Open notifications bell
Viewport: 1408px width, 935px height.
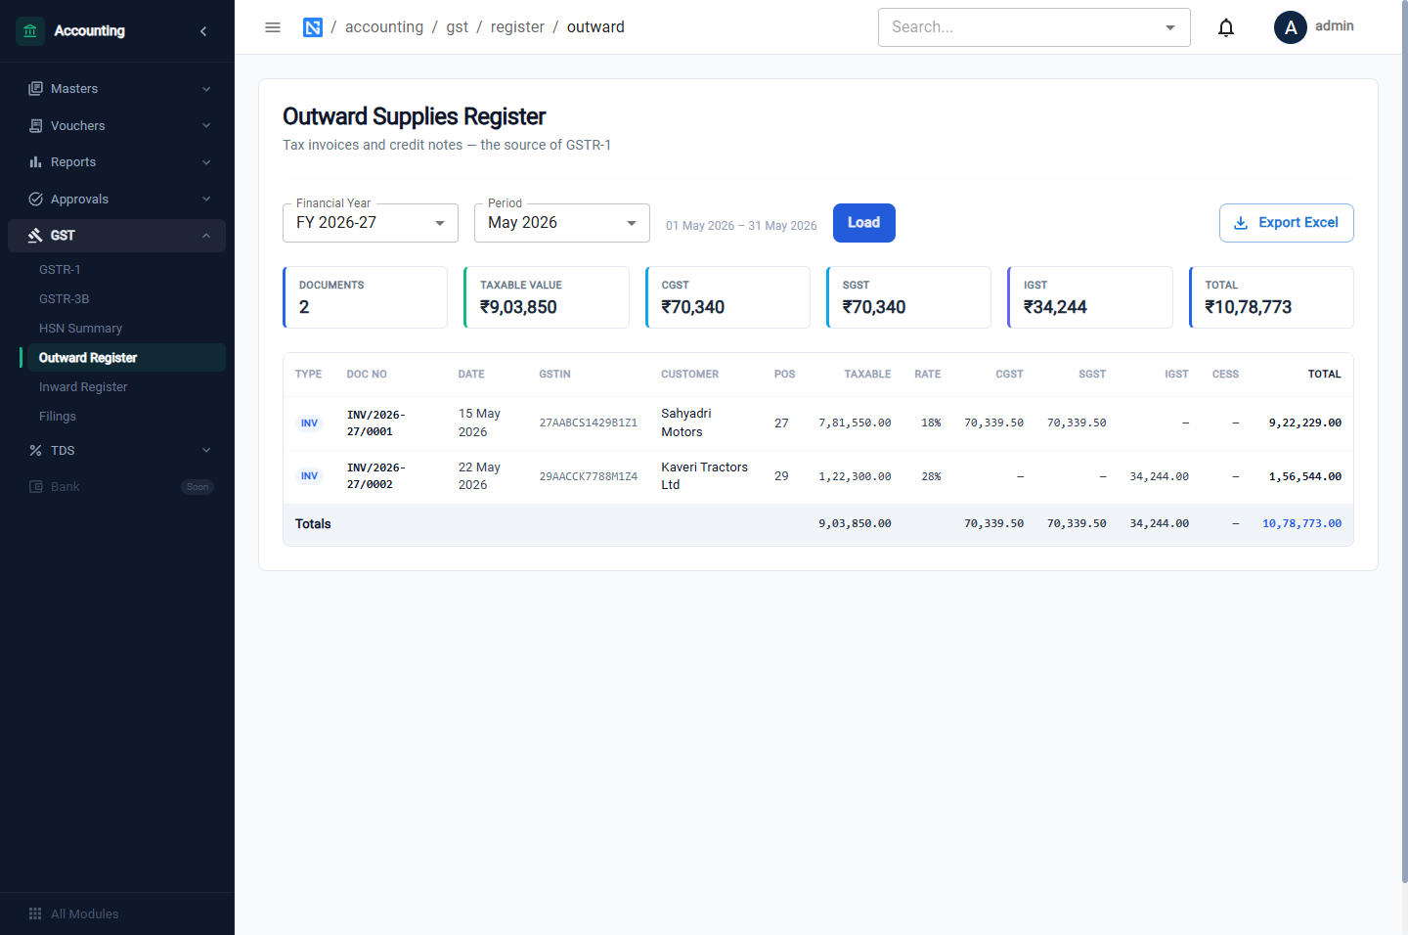tap(1226, 27)
